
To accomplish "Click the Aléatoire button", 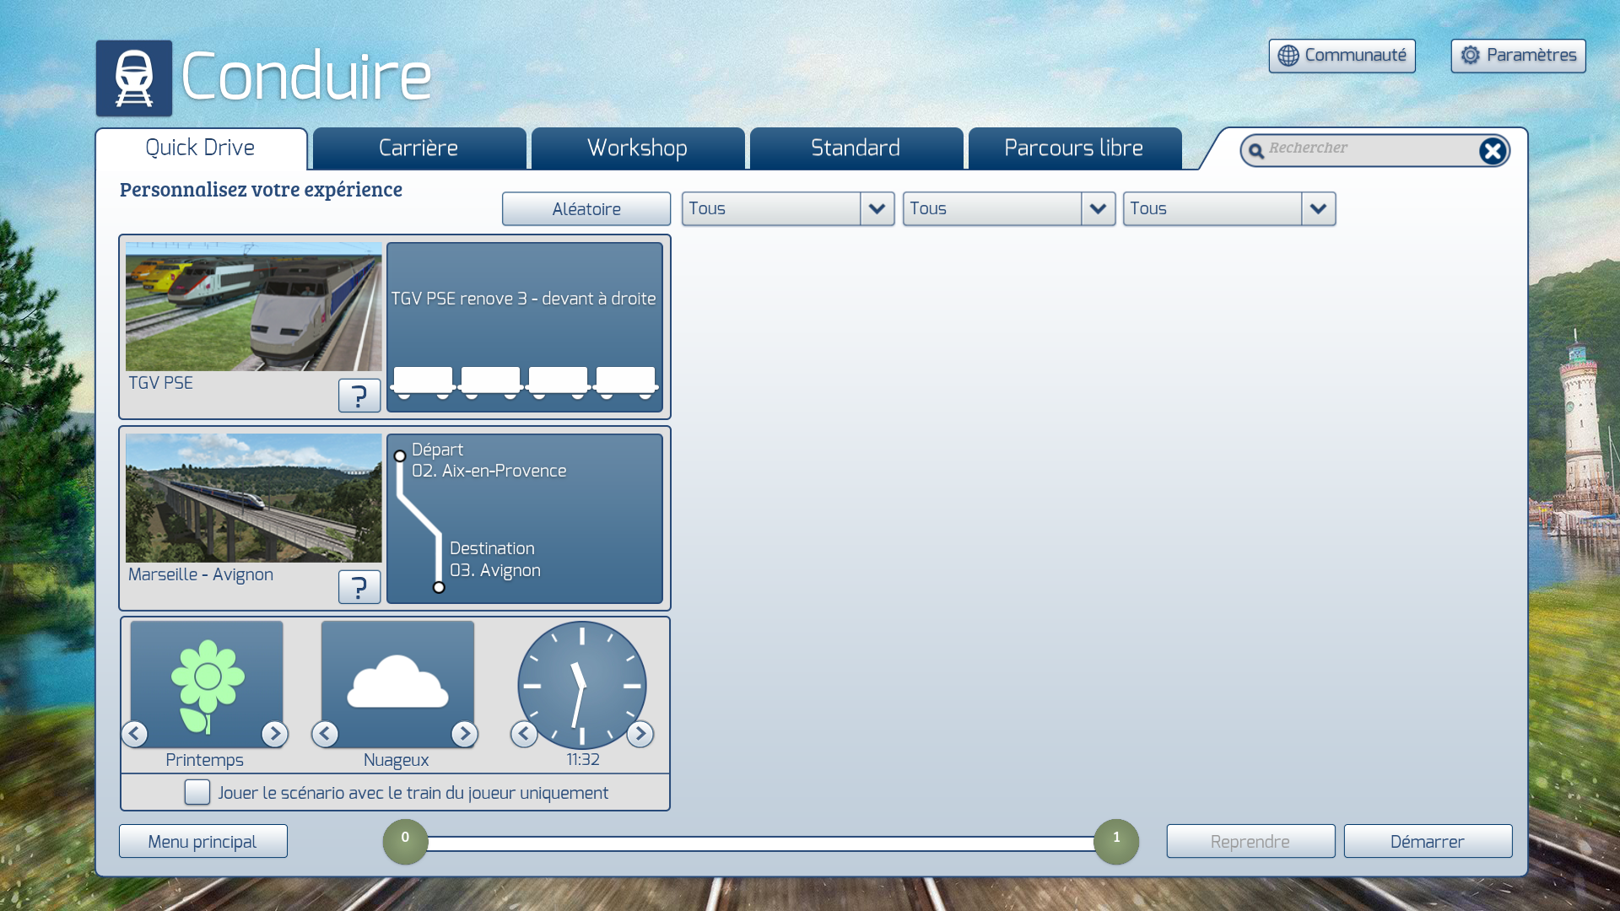I will pos(586,209).
